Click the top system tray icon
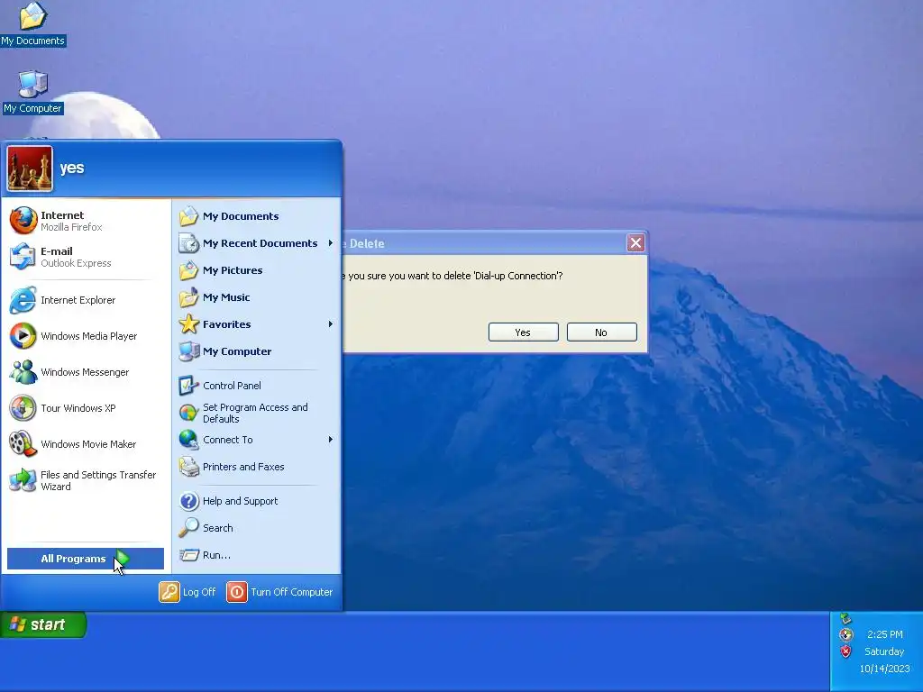The height and width of the screenshot is (692, 923). pos(845,618)
